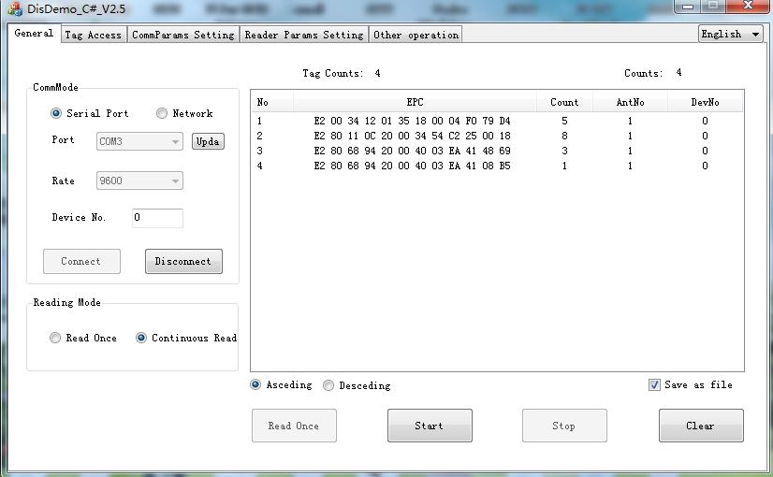Click the EPC column header
This screenshot has height=477, width=773.
point(415,102)
